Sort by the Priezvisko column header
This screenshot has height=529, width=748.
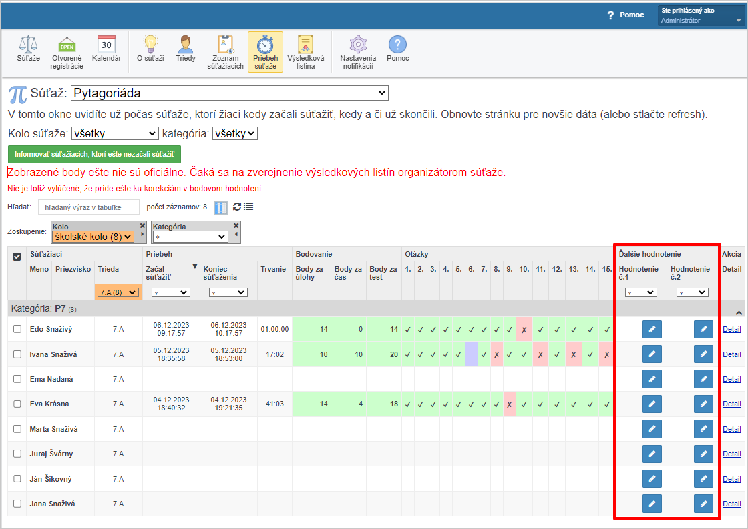click(73, 270)
